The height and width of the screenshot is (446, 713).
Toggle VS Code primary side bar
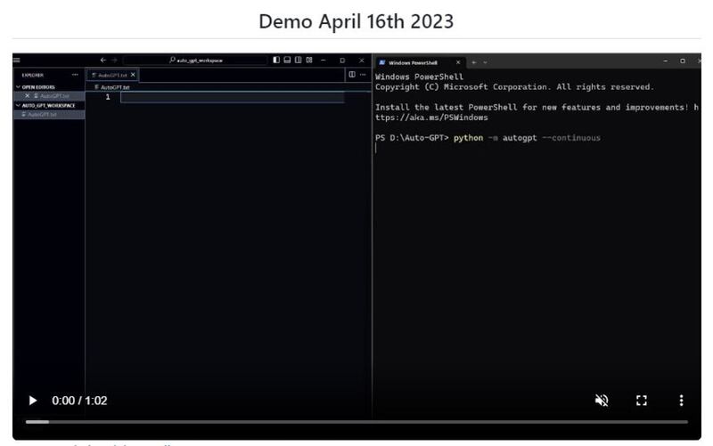point(276,60)
